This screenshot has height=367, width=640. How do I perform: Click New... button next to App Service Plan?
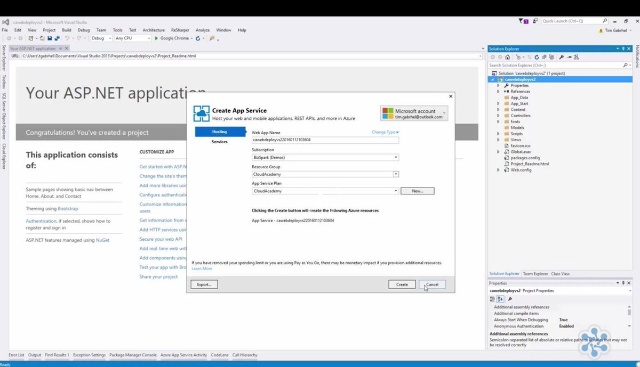pos(417,191)
